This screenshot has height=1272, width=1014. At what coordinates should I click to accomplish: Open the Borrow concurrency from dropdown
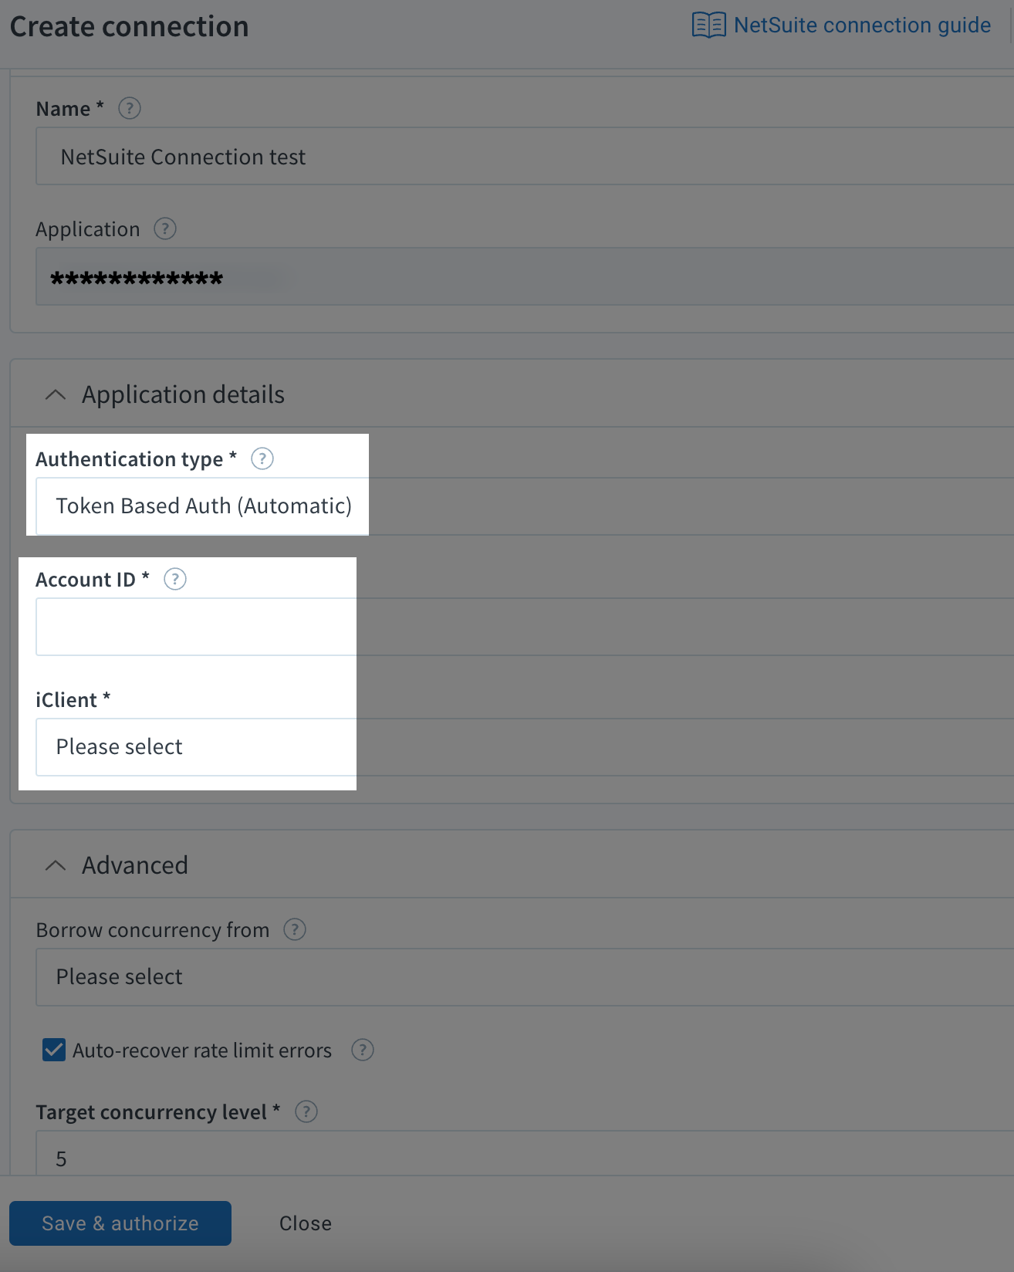pos(309,976)
